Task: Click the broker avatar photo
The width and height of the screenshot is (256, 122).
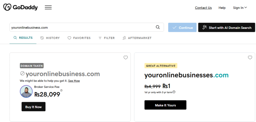Action: [x=26, y=92]
